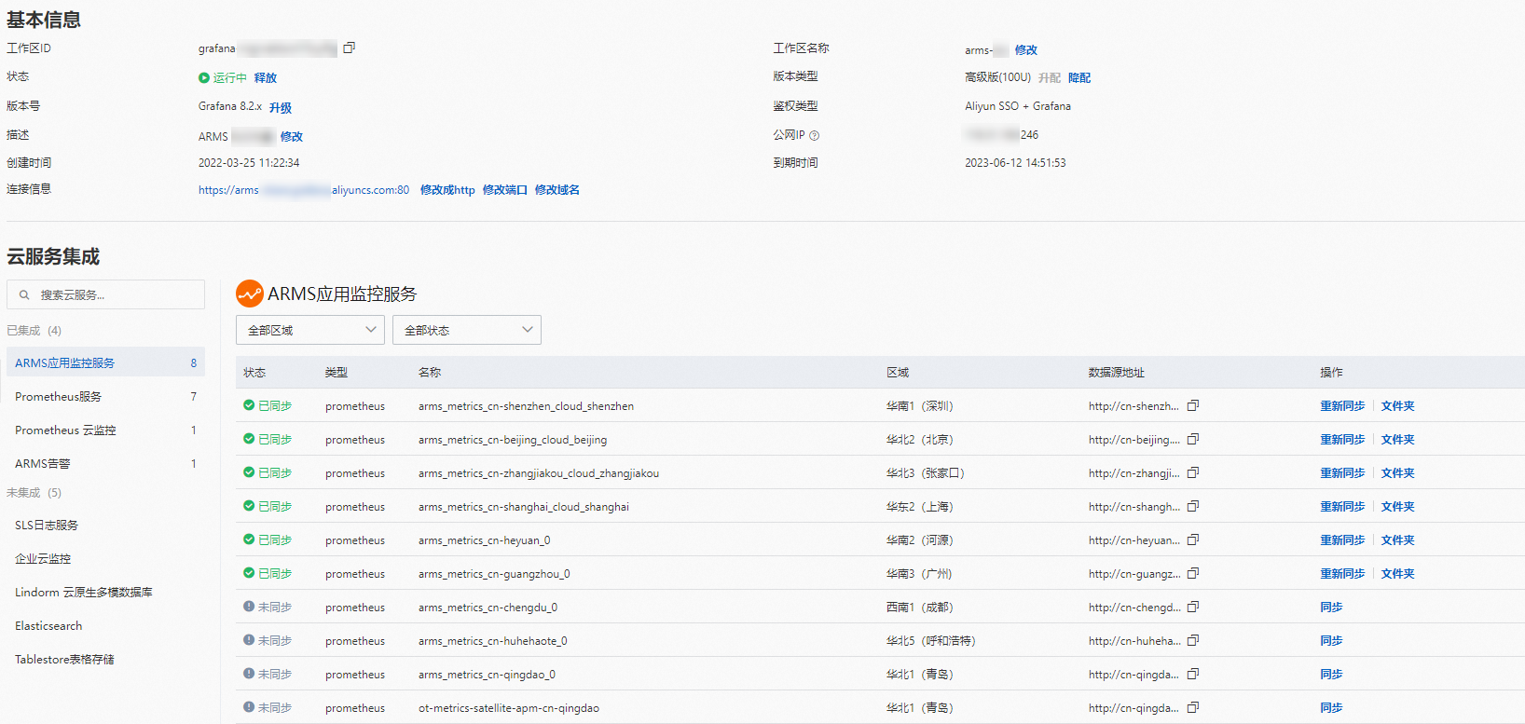The image size is (1525, 724).
Task: Open the 全部区域 region dropdown
Action: pyautogui.click(x=310, y=330)
